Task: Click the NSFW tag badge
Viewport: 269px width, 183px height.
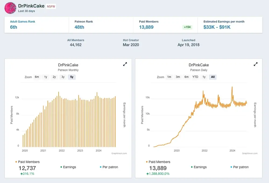Action: [x=51, y=6]
